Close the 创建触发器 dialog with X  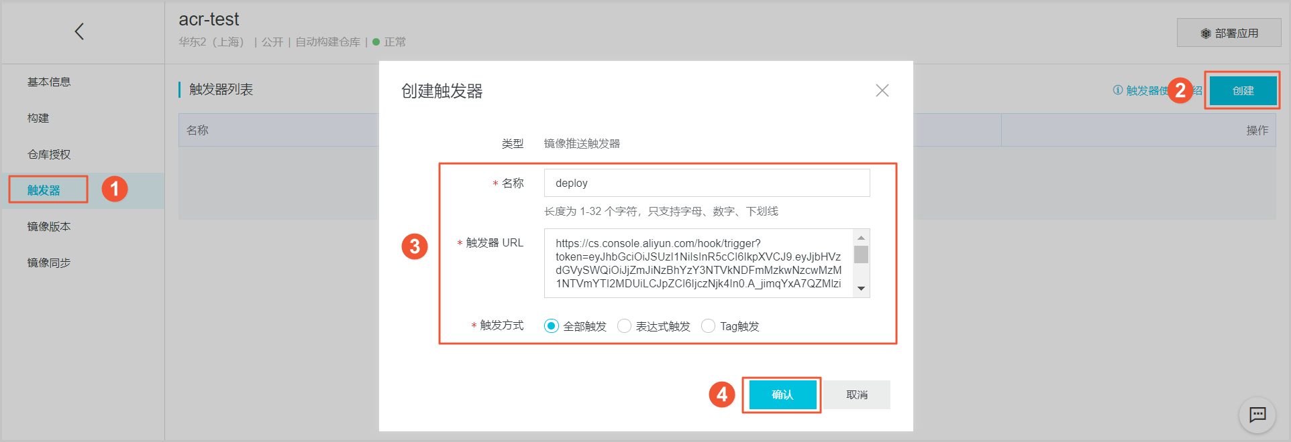(882, 90)
